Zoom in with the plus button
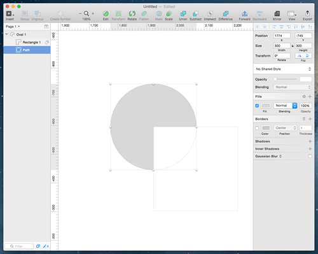The height and width of the screenshot is (254, 318). coord(93,13)
